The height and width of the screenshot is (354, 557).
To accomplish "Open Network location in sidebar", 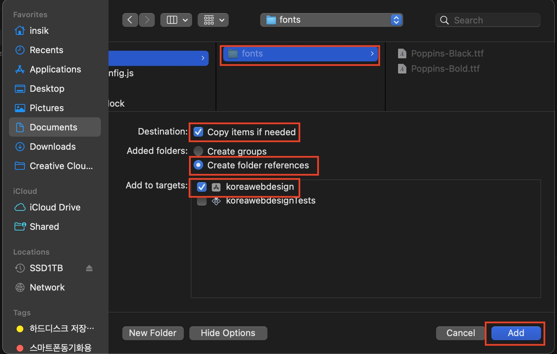I will [x=47, y=287].
